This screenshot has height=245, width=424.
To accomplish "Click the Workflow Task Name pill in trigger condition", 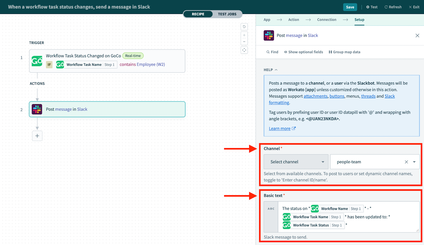I will (87, 65).
